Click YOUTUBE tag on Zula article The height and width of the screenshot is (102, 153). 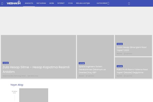pyautogui.click(x=6, y=63)
